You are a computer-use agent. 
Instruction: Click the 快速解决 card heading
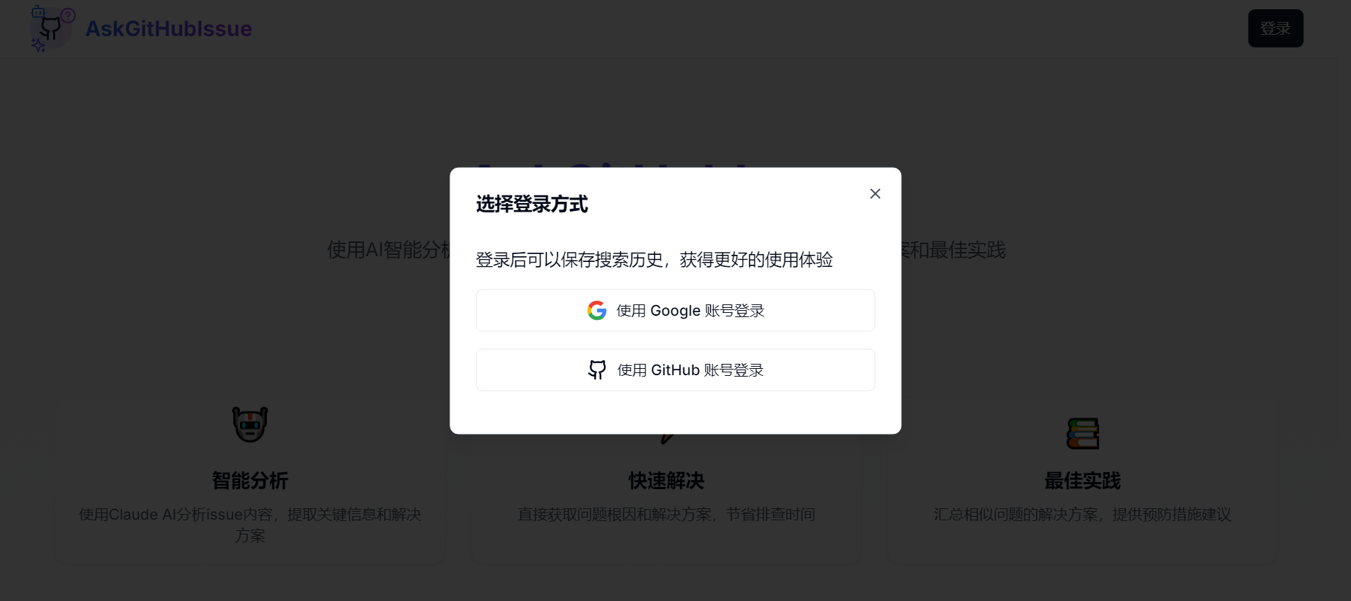[666, 481]
